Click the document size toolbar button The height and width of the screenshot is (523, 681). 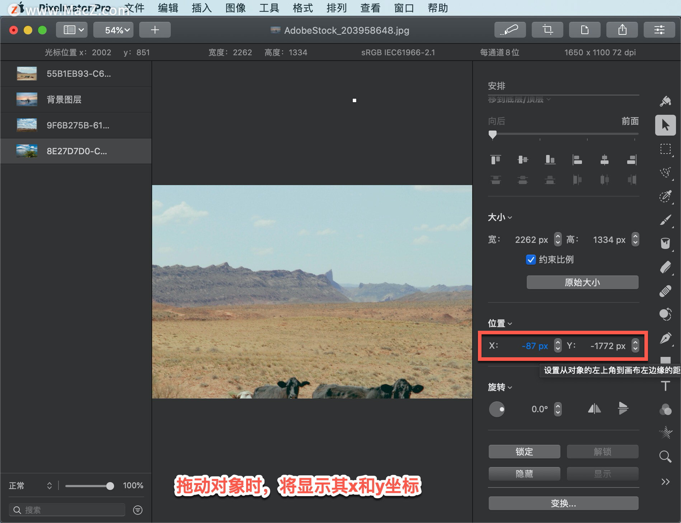point(585,30)
